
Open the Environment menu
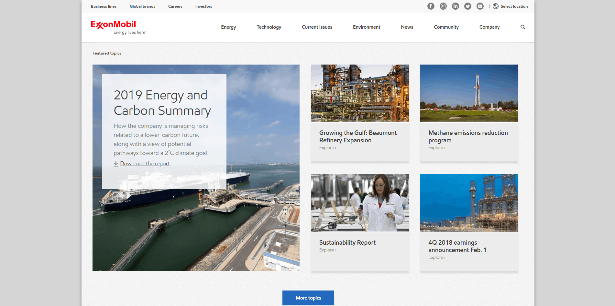[367, 27]
